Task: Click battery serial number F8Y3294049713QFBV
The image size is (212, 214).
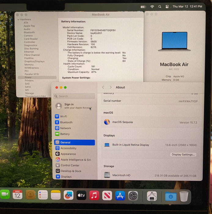Action: [x=103, y=30]
